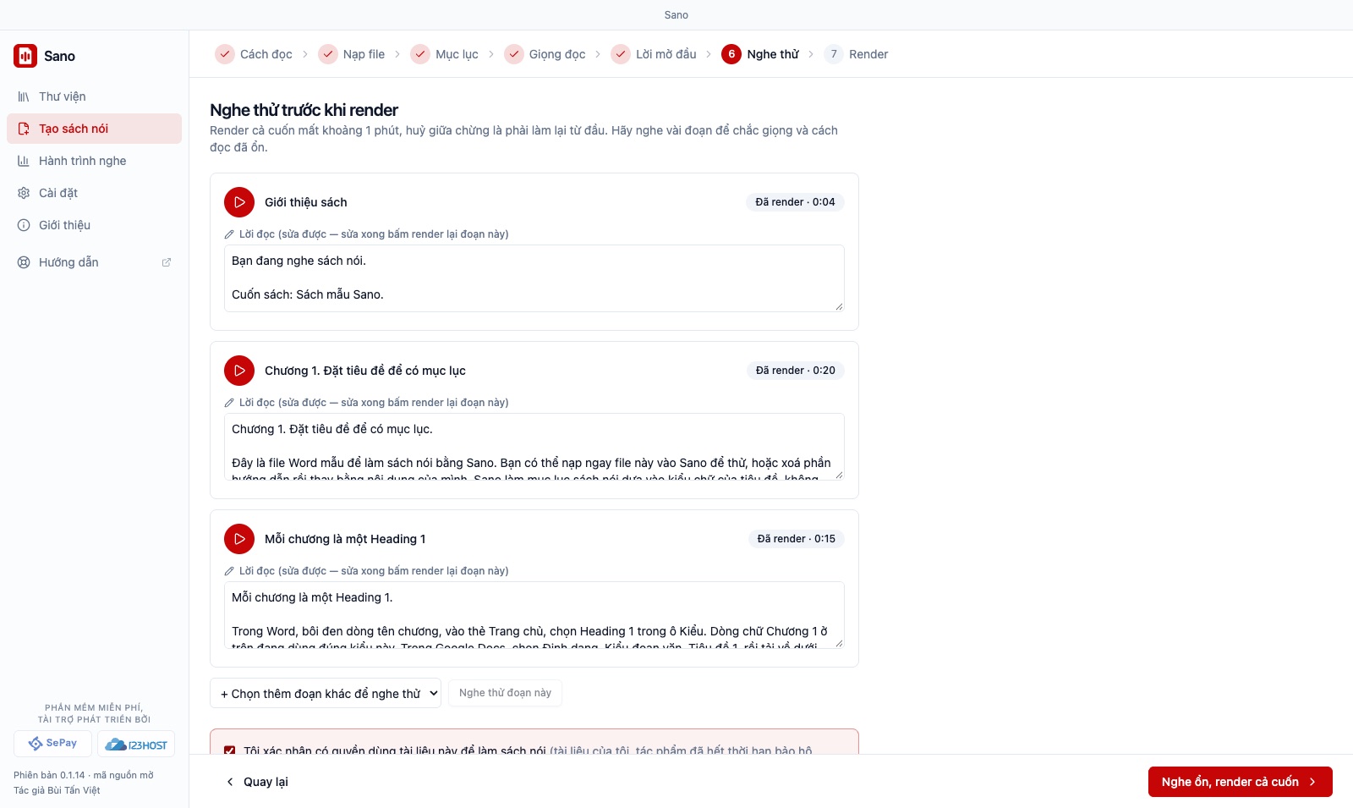Image resolution: width=1353 pixels, height=808 pixels.
Task: Open Hành trình nghe page
Action: click(x=94, y=161)
